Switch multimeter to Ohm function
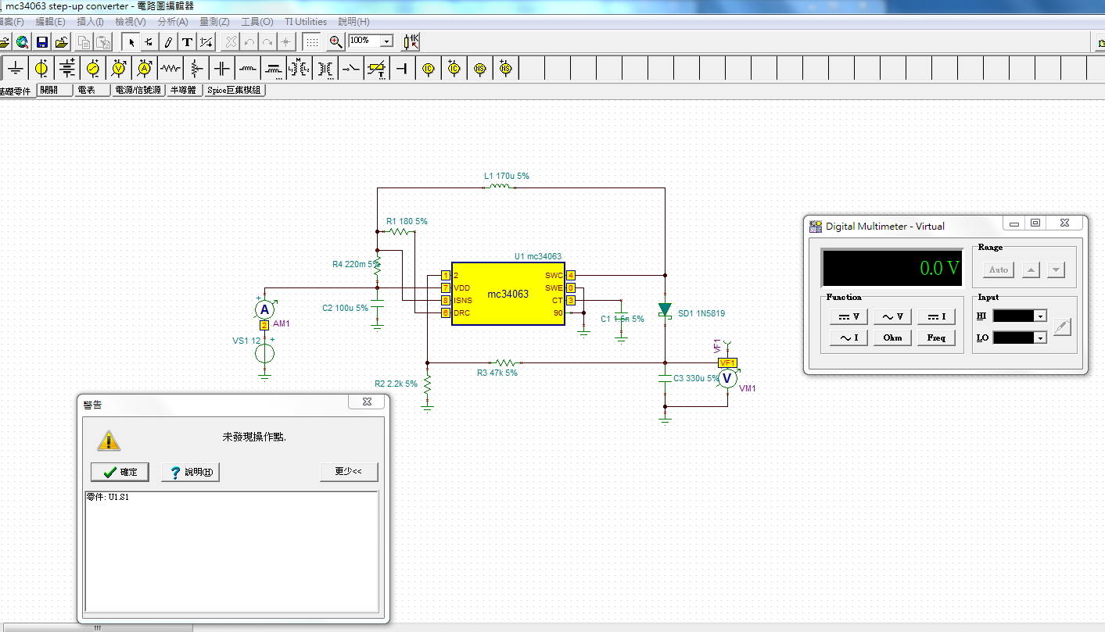This screenshot has width=1105, height=632. pos(892,337)
